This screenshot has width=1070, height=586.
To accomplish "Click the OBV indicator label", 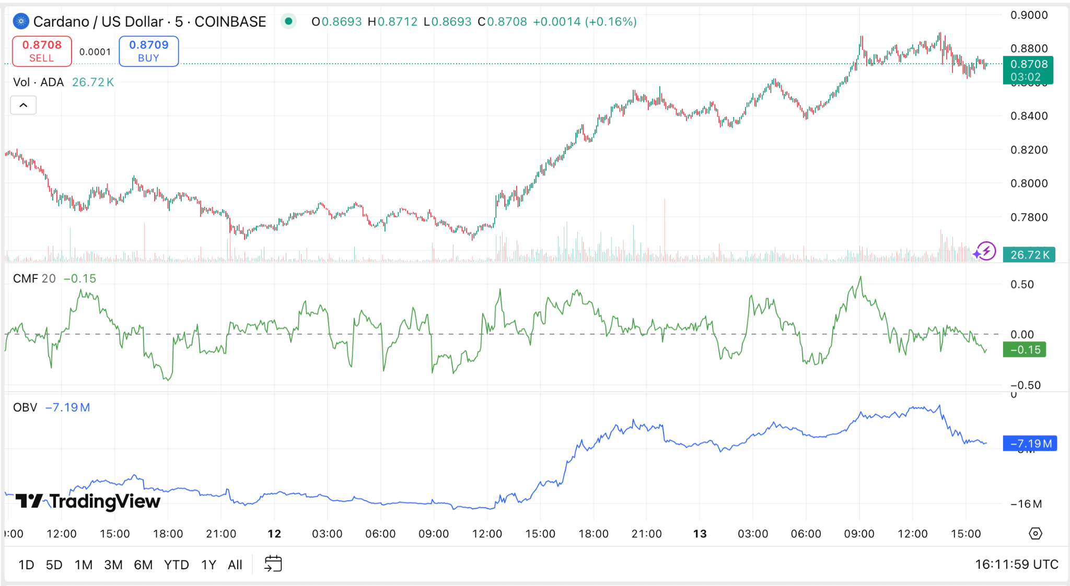I will (25, 407).
